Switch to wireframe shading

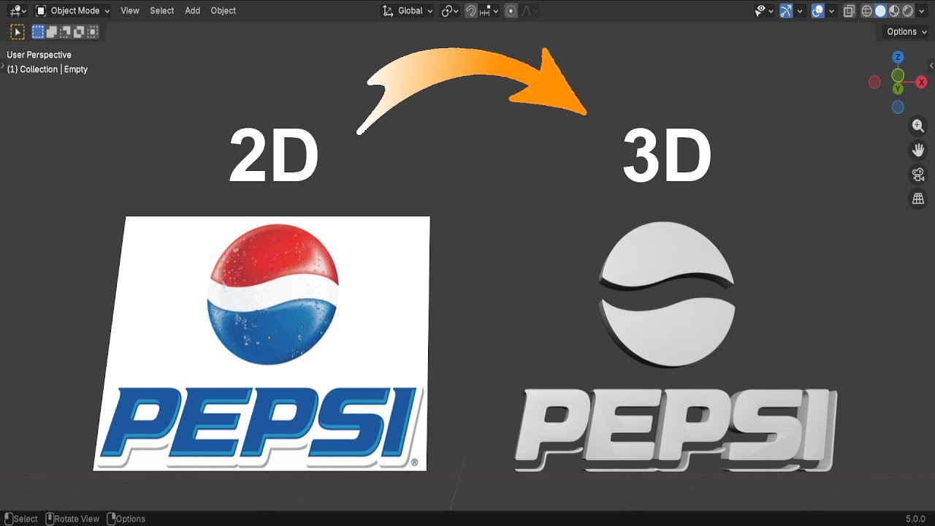(x=867, y=10)
